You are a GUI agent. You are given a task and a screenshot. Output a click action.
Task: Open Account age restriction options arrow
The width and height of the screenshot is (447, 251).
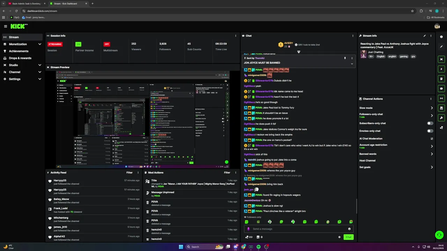tap(432, 146)
